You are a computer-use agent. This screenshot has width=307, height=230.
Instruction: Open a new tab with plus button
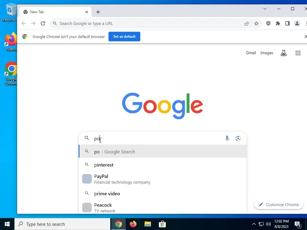pos(98,12)
